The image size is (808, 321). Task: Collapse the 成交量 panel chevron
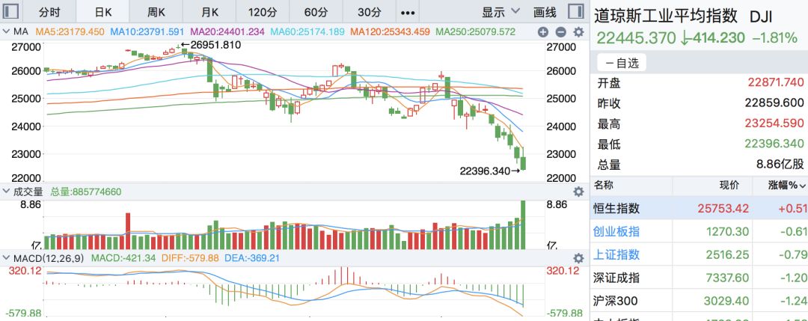coord(6,192)
